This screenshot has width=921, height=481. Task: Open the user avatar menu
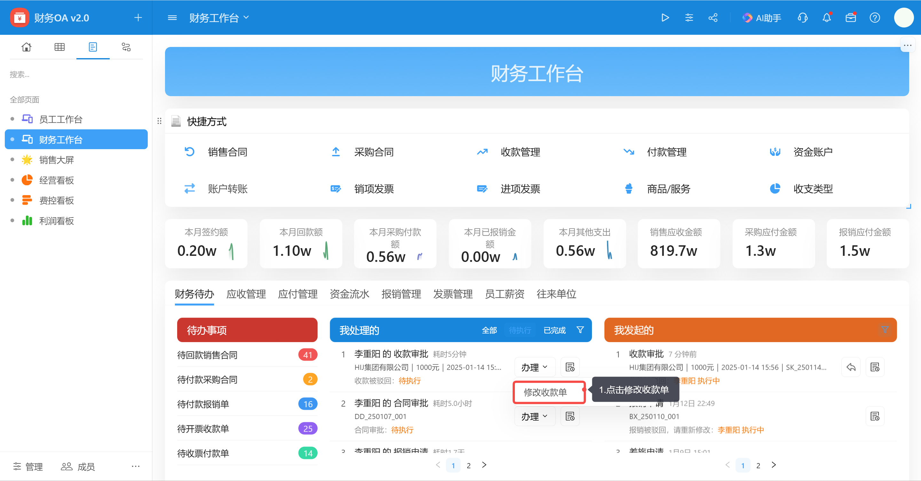coord(903,18)
